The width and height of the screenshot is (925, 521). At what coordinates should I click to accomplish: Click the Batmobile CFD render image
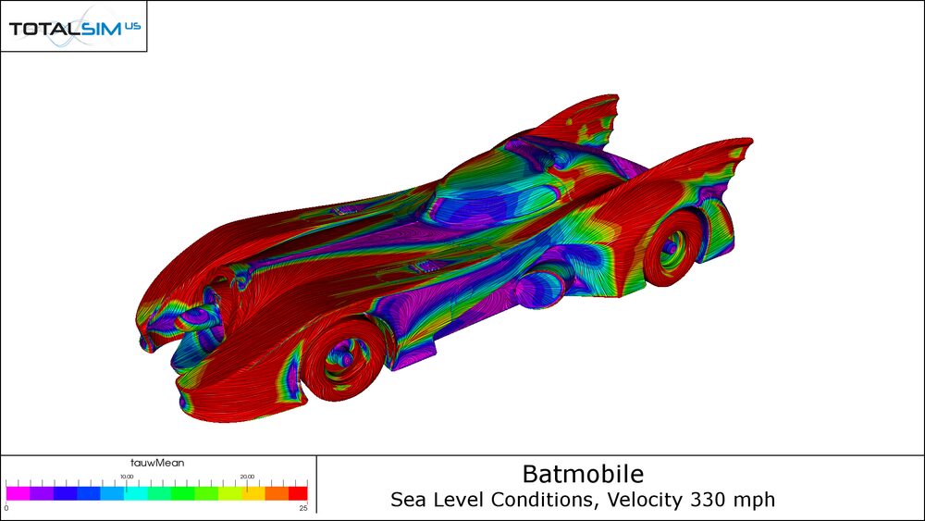[x=444, y=258]
